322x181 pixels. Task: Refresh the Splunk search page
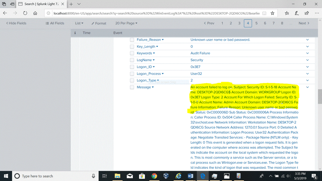25,13
